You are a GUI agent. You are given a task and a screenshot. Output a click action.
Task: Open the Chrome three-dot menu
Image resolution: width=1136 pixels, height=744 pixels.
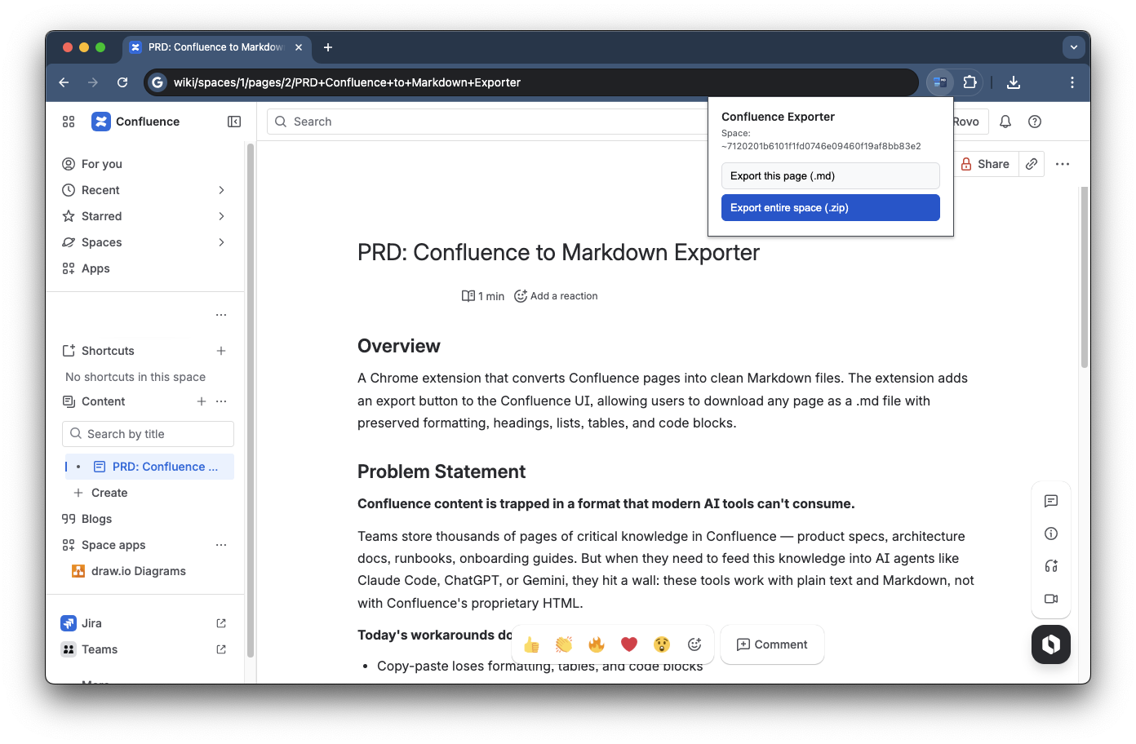1072,82
